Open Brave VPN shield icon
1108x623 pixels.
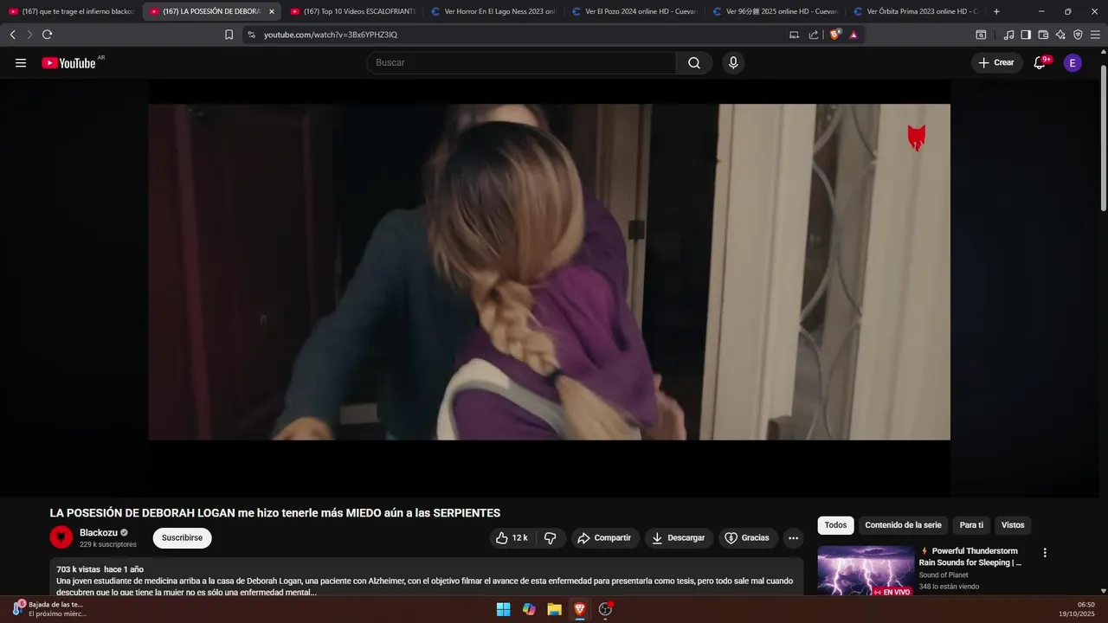[x=1078, y=35]
